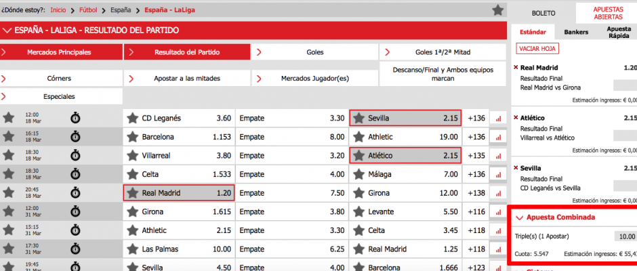Remove Sevilla from the bet slip

tap(516, 168)
